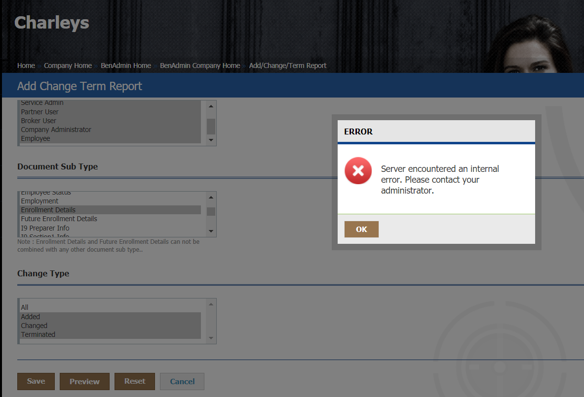
Task: Go to Company Home breadcrumb
Action: pos(68,66)
